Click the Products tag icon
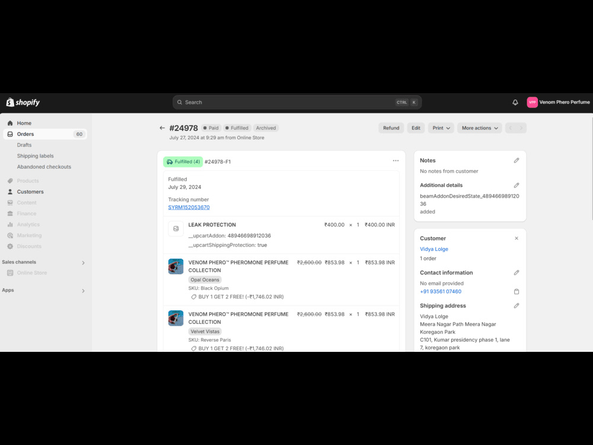Viewport: 593px width, 445px height. [x=10, y=181]
